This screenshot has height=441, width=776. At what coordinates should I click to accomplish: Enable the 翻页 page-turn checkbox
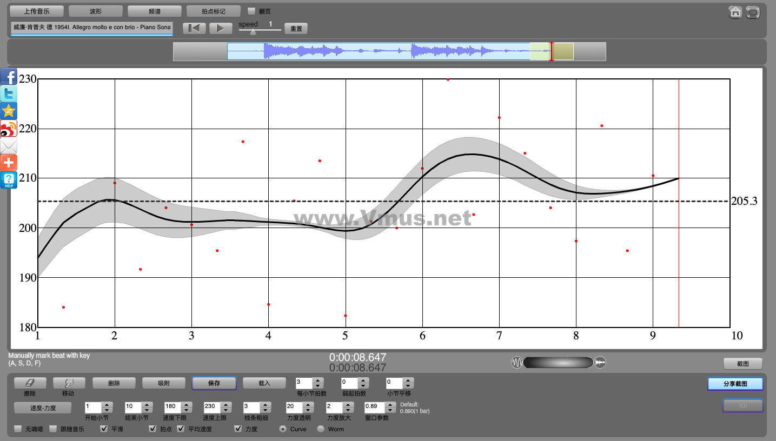pos(251,11)
